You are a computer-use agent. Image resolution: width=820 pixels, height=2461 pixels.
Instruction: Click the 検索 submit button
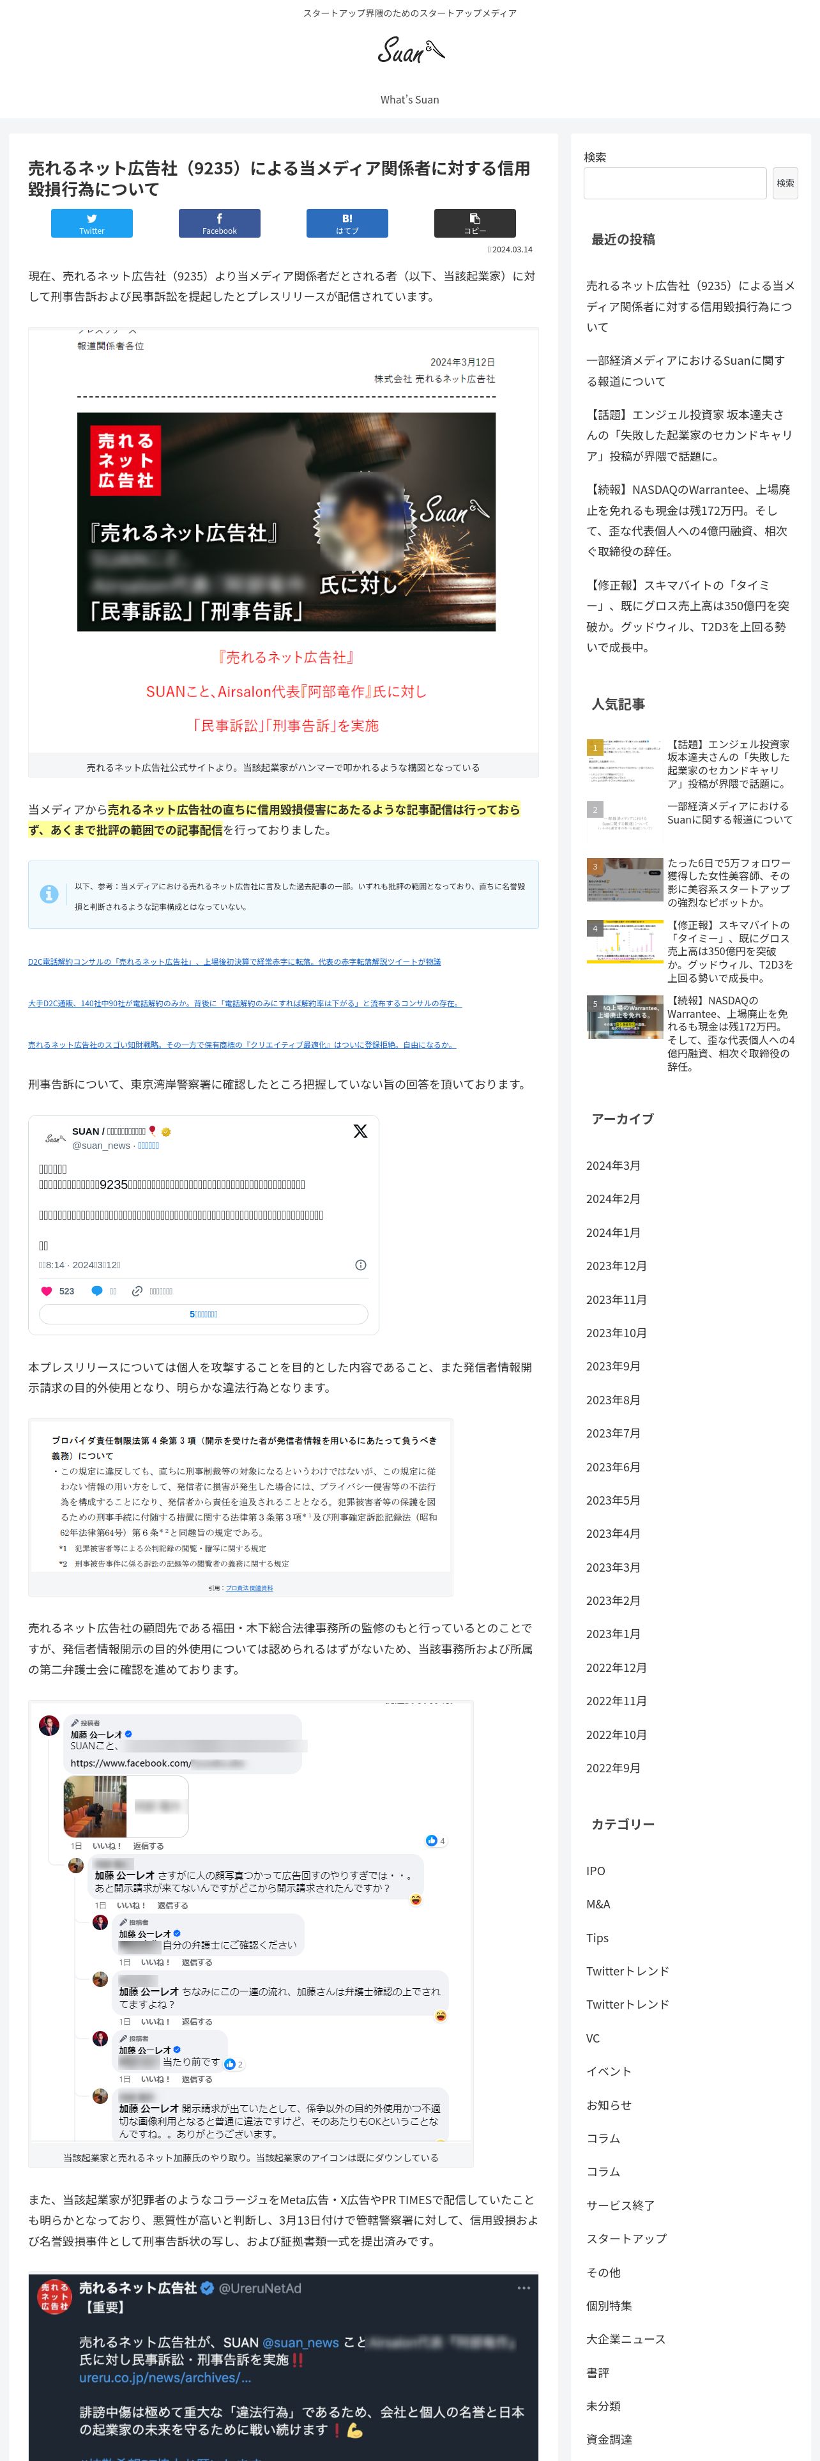pos(785,183)
